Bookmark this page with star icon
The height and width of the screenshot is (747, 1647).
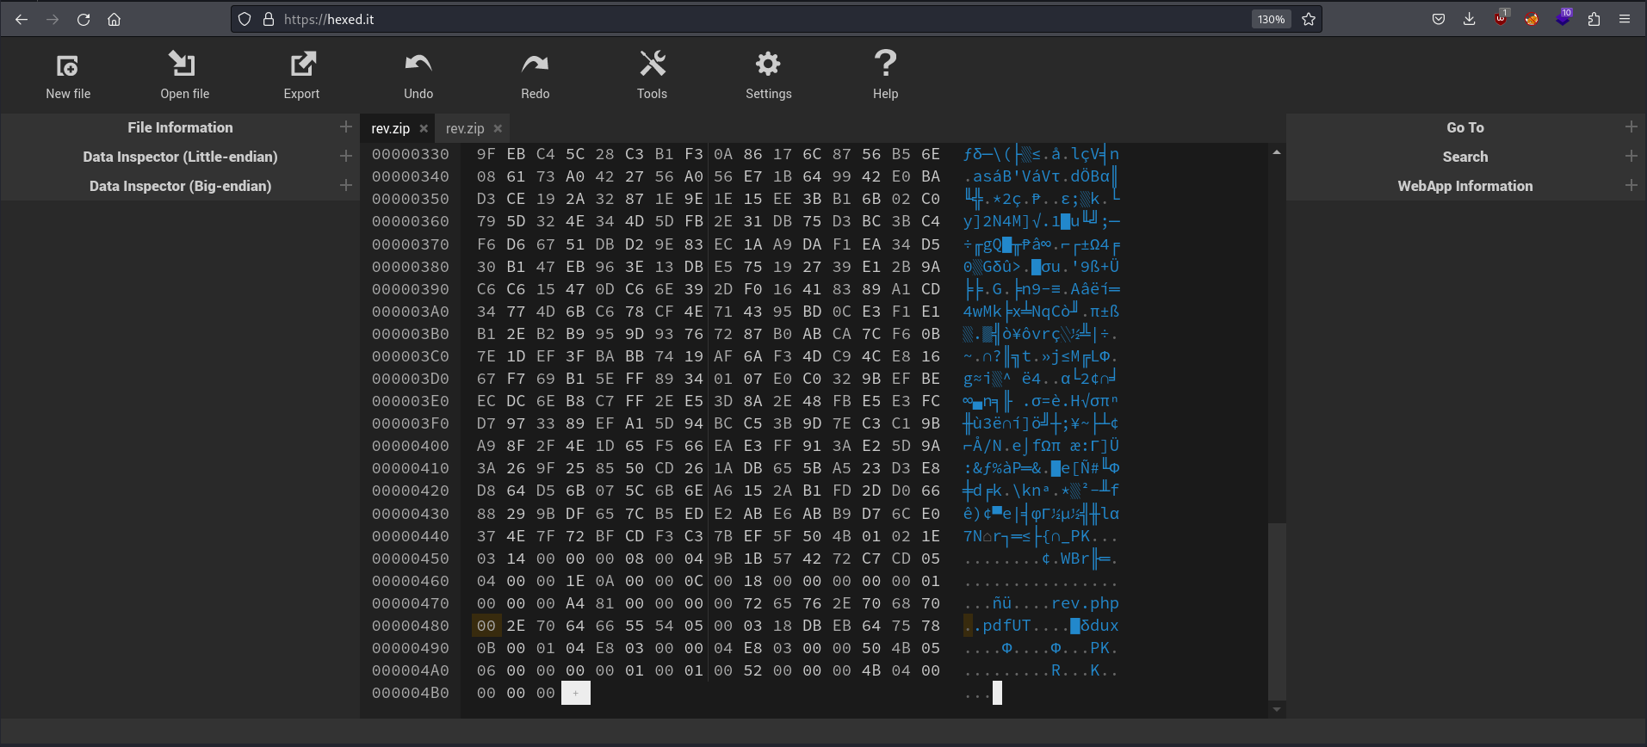(x=1309, y=19)
